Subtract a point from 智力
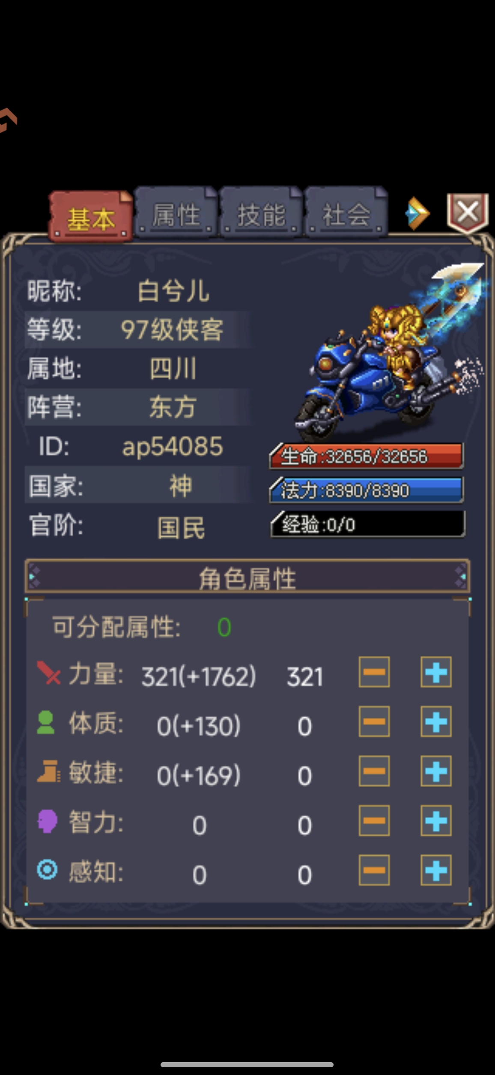Screen dimensions: 495x1075 coord(374,821)
